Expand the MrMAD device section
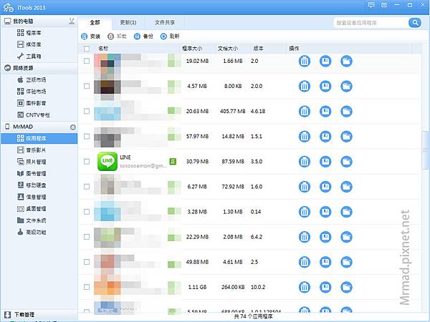Viewport: 430px width, 322px height. click(39, 127)
